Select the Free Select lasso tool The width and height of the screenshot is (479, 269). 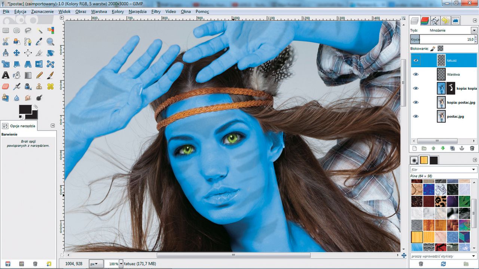click(28, 30)
